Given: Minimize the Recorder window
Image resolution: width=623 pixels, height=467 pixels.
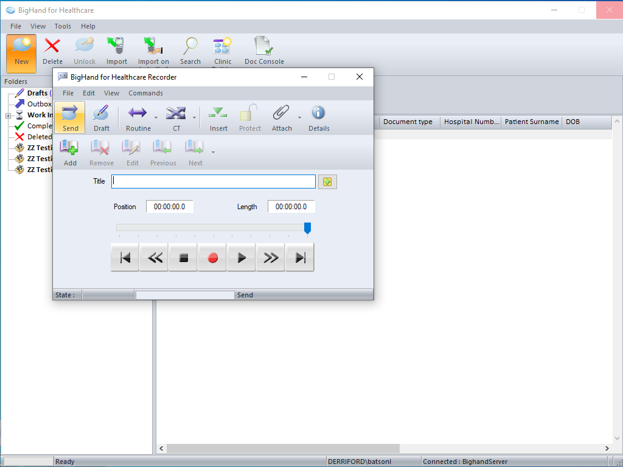Looking at the screenshot, I should (x=304, y=77).
